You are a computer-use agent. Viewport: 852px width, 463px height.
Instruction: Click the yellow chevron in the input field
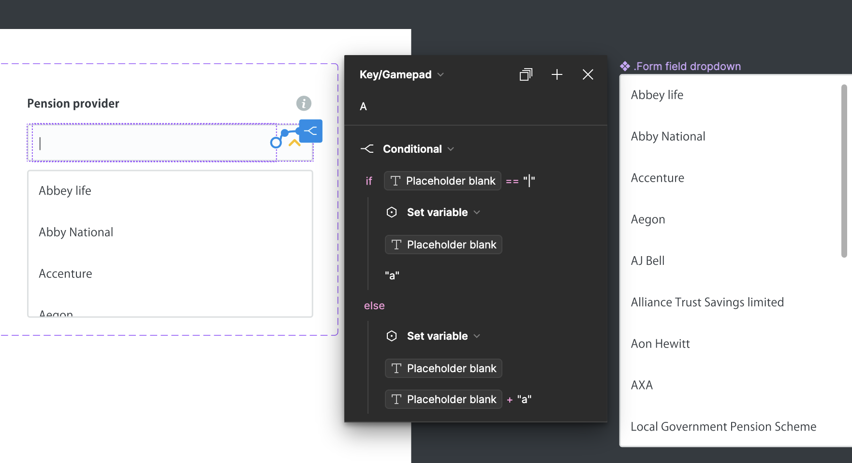294,143
